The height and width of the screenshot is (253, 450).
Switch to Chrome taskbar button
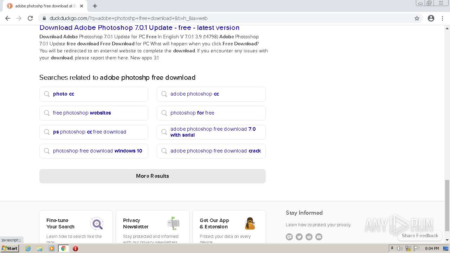(64, 248)
